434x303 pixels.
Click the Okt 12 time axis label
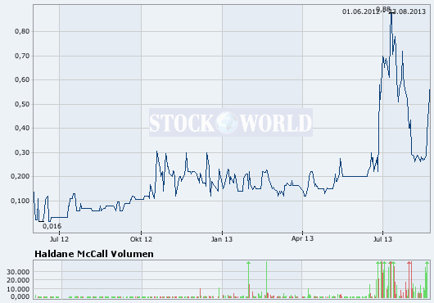coord(141,239)
